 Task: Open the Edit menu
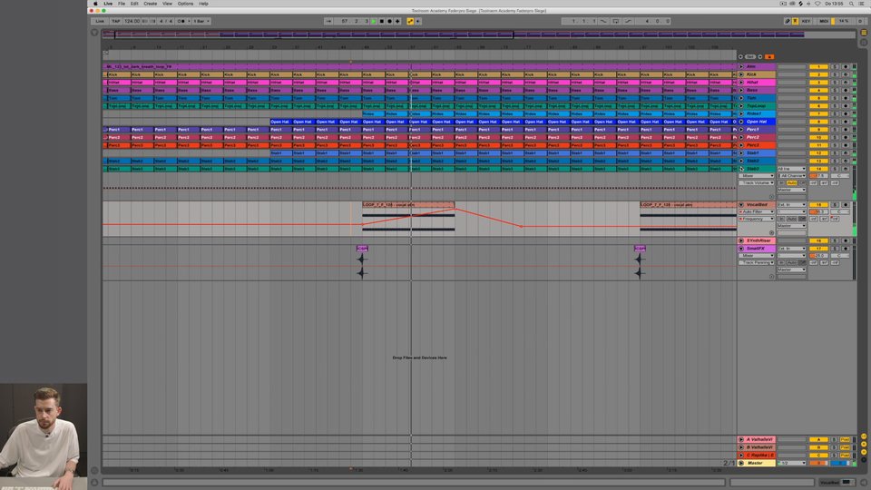click(134, 4)
